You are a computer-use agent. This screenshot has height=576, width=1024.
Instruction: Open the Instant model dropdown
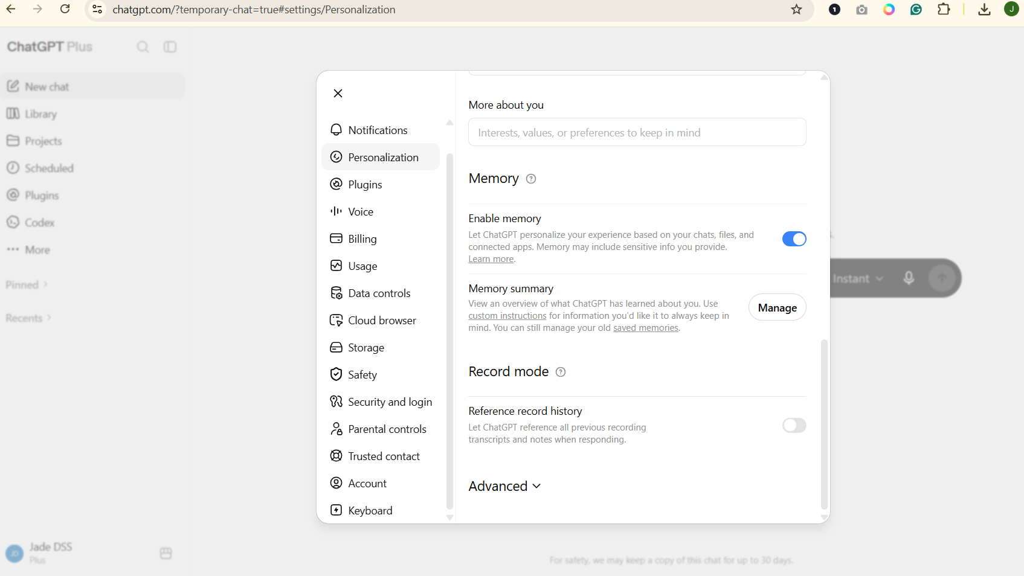coord(857,278)
